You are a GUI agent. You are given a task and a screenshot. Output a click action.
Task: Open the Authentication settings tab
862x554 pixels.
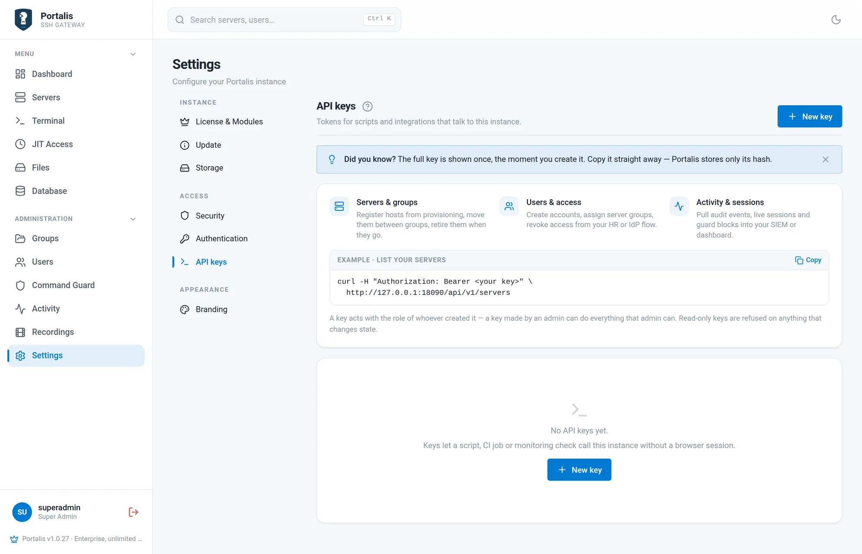tap(222, 239)
